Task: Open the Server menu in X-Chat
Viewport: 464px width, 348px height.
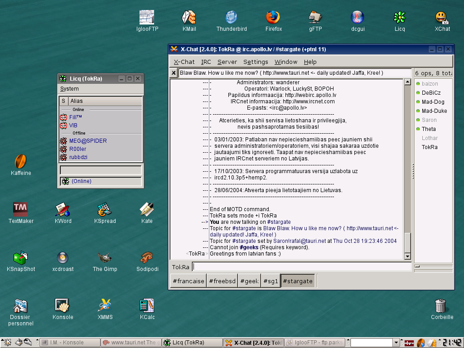Action: (x=227, y=62)
